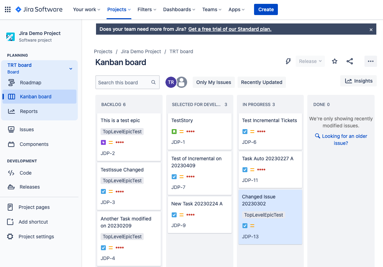Open the Release dropdown
Viewport: 383px width, 267px height.
click(x=310, y=61)
